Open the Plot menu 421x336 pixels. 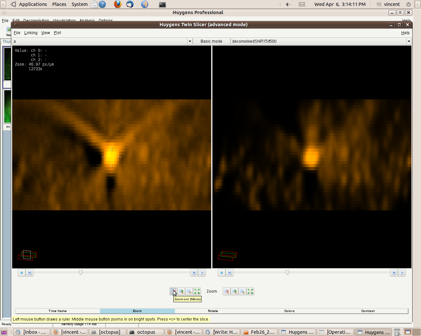[x=57, y=33]
